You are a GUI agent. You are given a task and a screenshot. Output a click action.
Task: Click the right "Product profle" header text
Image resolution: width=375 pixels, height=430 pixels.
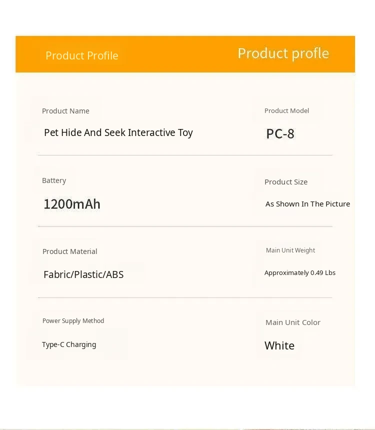(283, 53)
